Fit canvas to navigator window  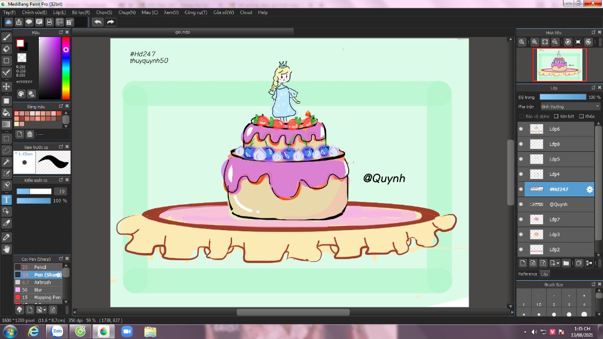click(545, 42)
